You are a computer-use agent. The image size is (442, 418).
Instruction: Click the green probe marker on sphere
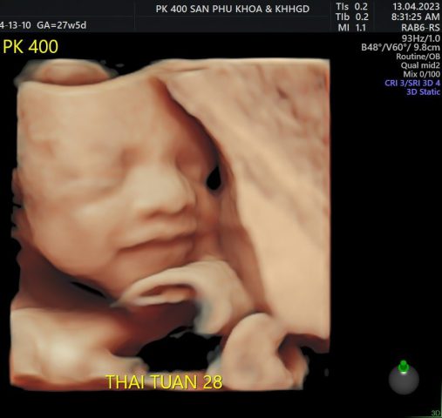point(404,367)
